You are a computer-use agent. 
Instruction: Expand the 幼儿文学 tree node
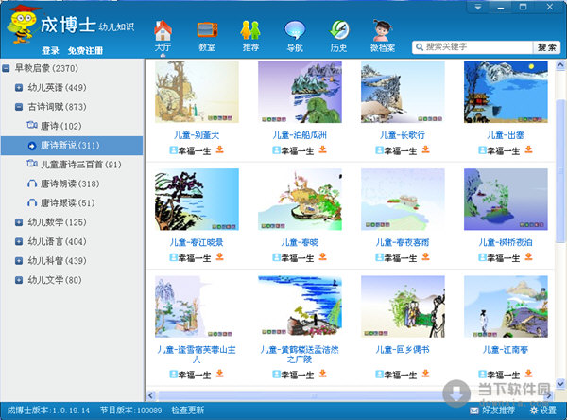coord(19,280)
